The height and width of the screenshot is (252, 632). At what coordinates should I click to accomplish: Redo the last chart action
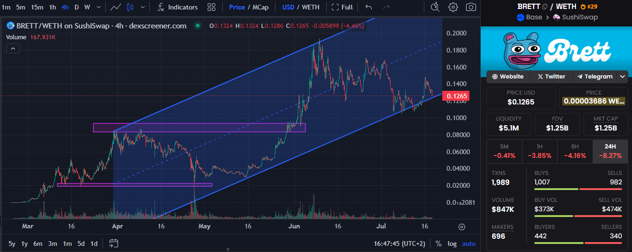pos(386,7)
